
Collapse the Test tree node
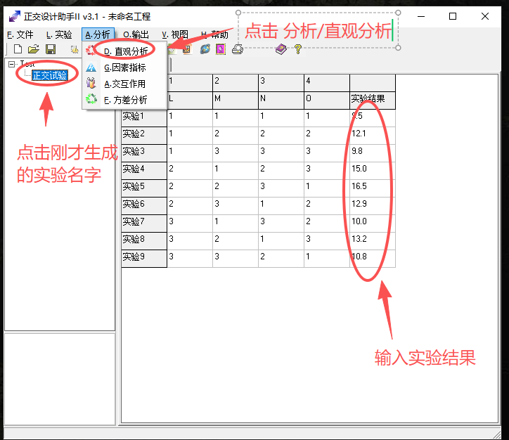click(11, 65)
